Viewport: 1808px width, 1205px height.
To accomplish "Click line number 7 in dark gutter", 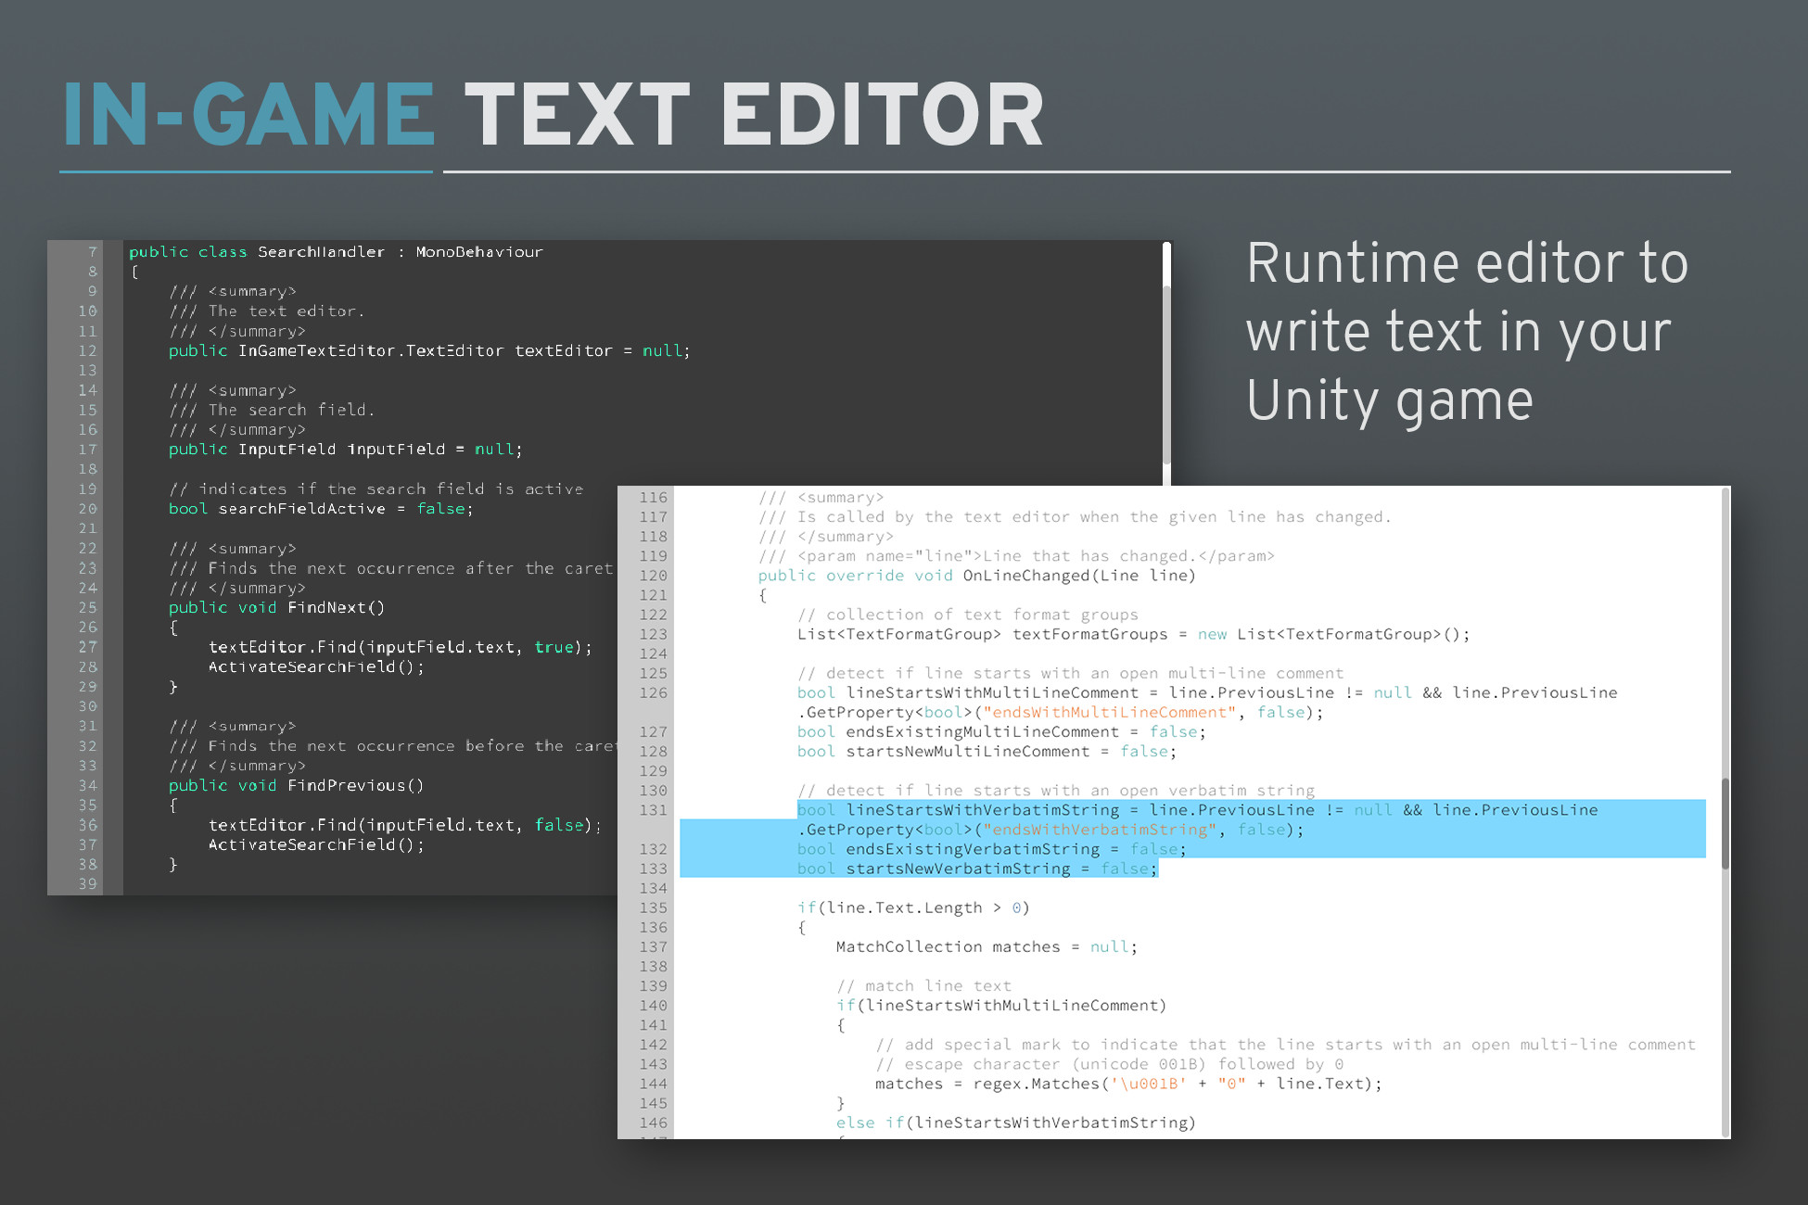I will click(x=92, y=252).
